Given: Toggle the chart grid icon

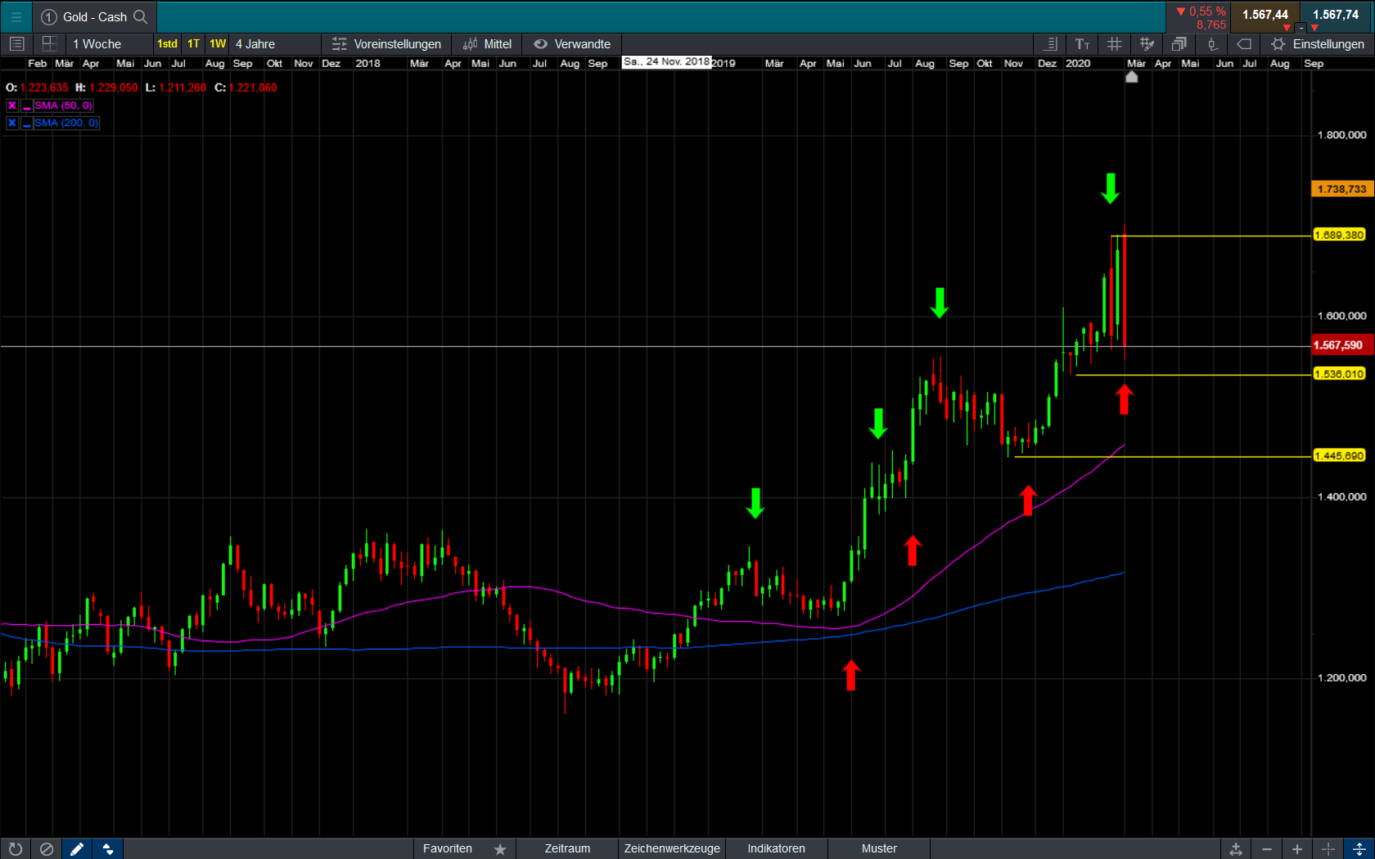Looking at the screenshot, I should coord(1114,44).
